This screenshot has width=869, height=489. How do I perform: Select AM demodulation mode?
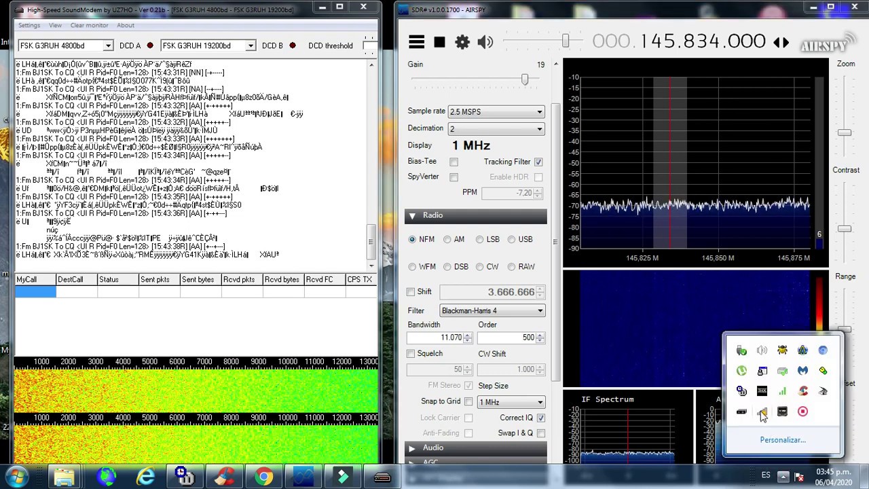447,240
